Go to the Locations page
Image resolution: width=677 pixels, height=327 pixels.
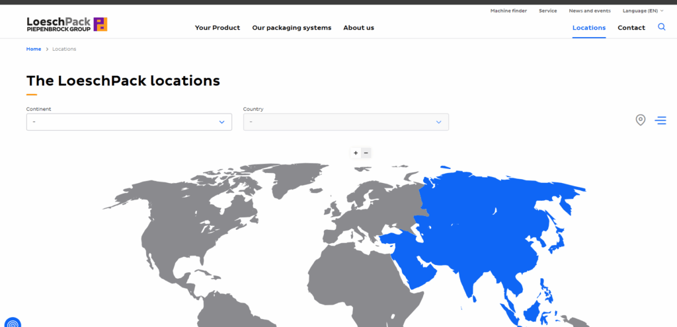click(588, 28)
